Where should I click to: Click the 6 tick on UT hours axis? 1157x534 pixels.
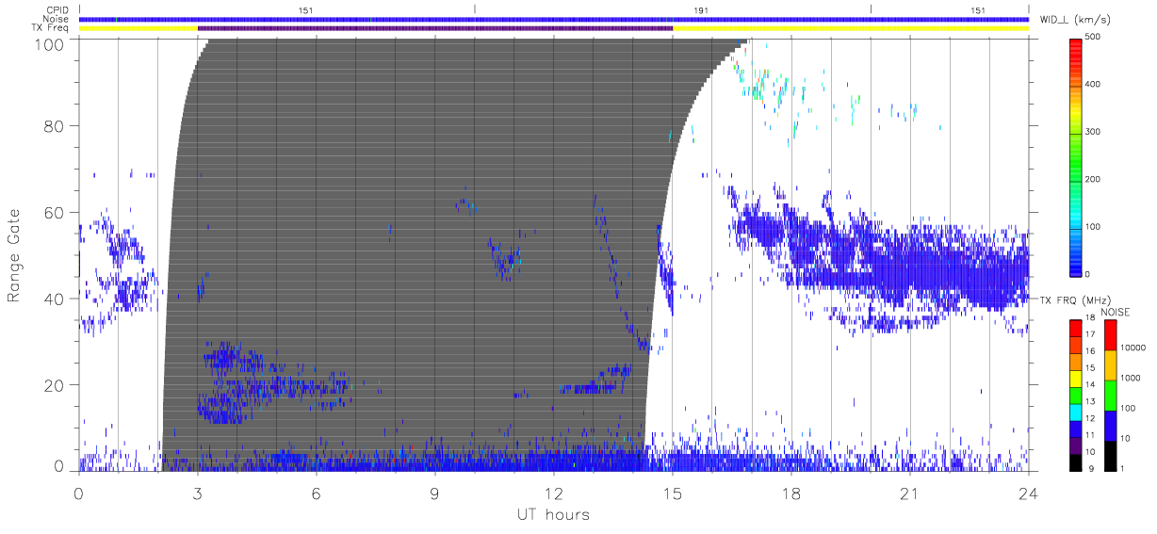point(316,493)
